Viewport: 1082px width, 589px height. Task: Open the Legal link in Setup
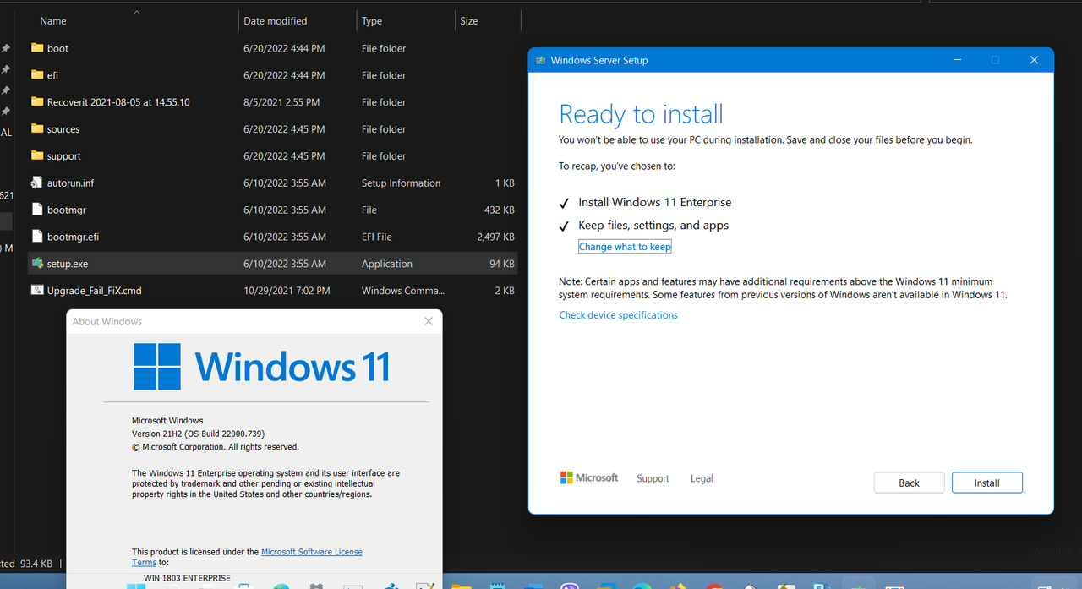pos(702,478)
